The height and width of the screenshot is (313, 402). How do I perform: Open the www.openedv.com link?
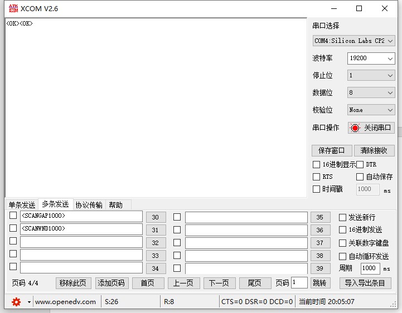pos(65,302)
